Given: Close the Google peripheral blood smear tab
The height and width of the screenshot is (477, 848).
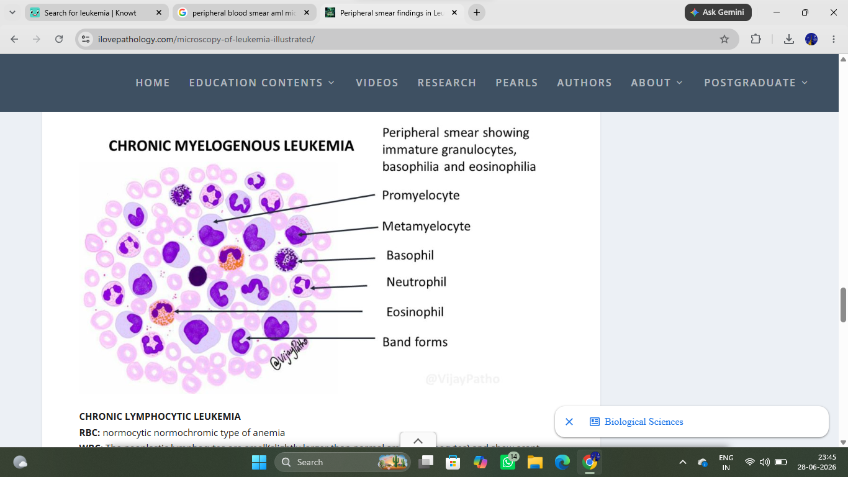Looking at the screenshot, I should click(307, 12).
